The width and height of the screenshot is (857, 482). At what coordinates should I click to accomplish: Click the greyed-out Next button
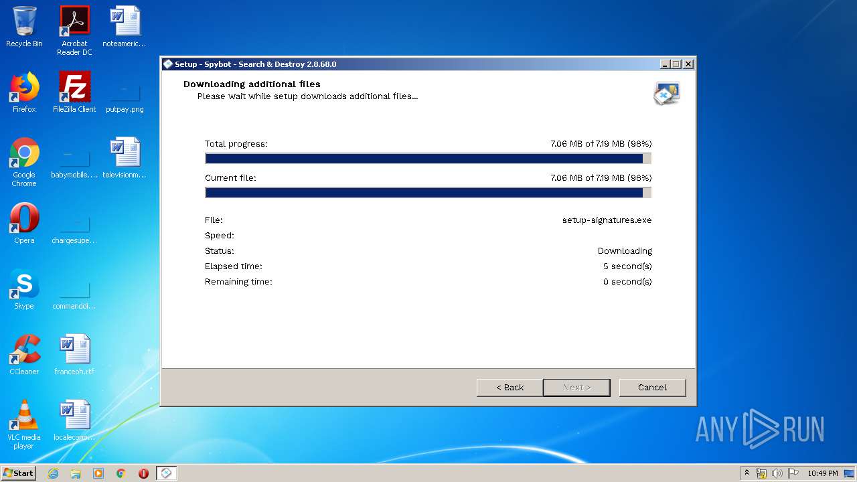point(576,388)
